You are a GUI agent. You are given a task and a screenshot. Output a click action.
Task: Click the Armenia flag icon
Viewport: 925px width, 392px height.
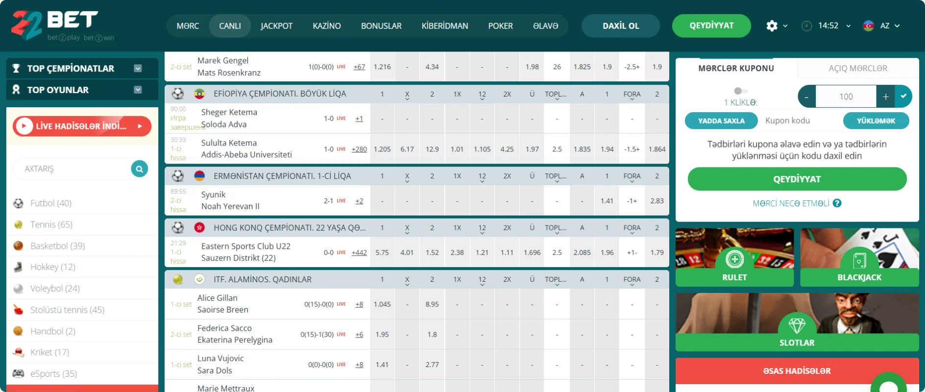tap(199, 176)
